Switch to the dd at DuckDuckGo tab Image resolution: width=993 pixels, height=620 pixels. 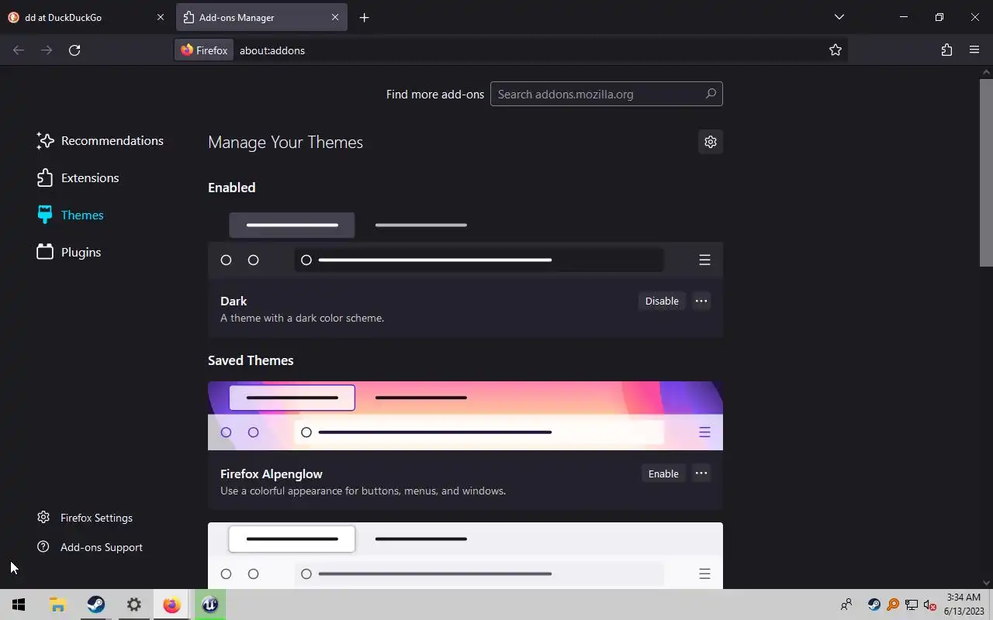(86, 17)
